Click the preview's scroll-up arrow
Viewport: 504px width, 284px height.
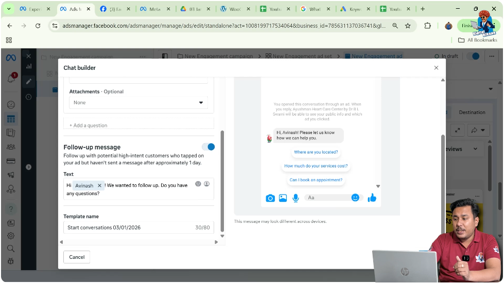pyautogui.click(x=443, y=80)
